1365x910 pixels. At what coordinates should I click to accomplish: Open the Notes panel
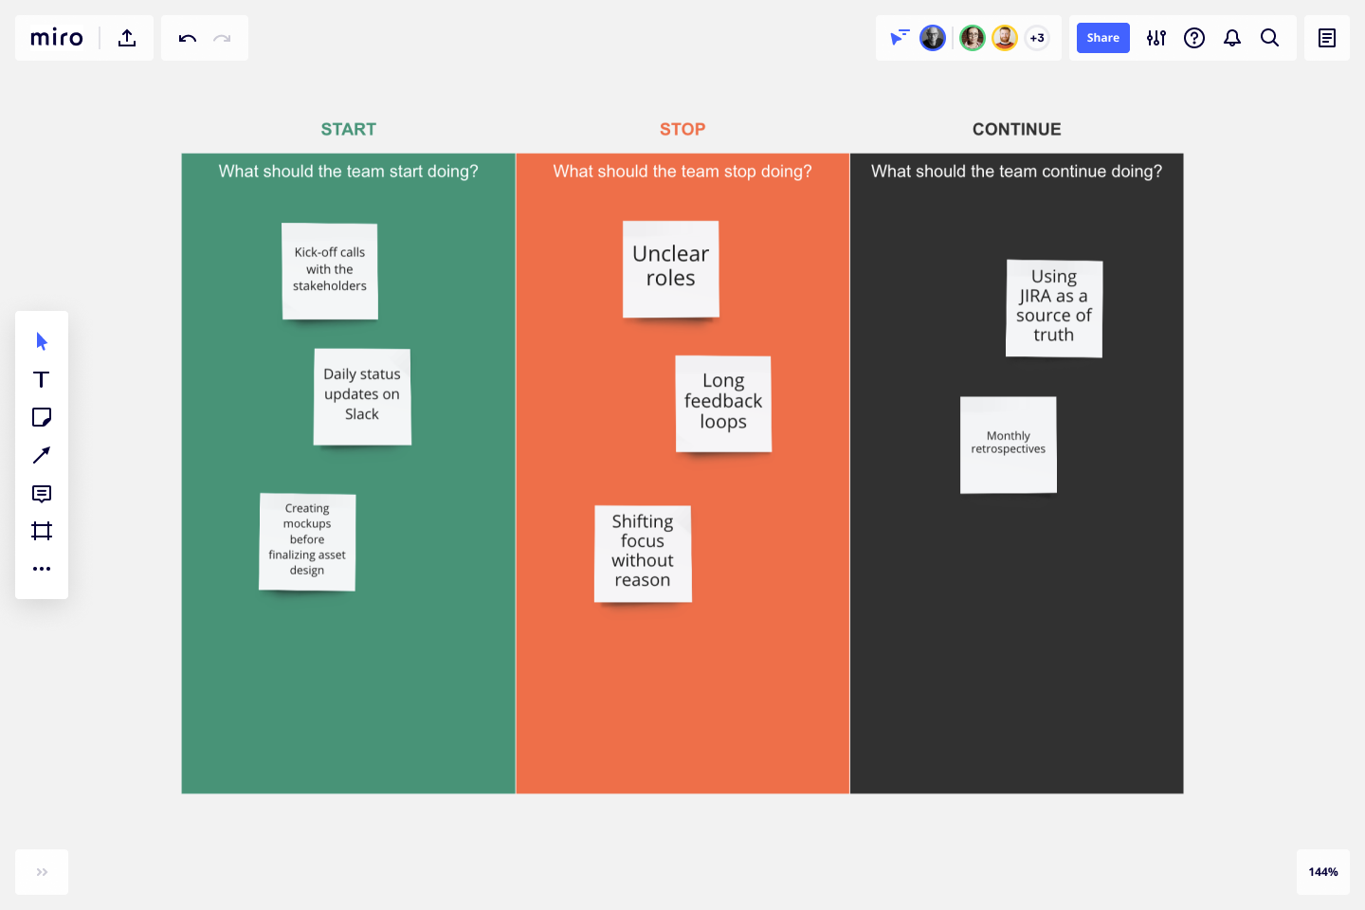(x=1326, y=37)
